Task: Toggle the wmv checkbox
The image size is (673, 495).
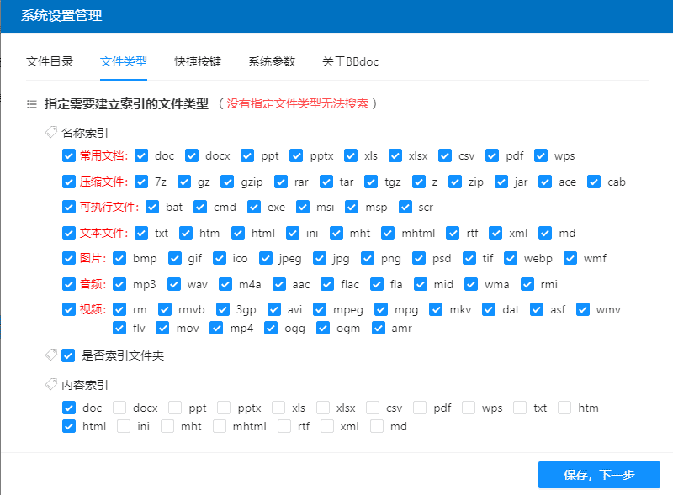Action: (x=583, y=309)
